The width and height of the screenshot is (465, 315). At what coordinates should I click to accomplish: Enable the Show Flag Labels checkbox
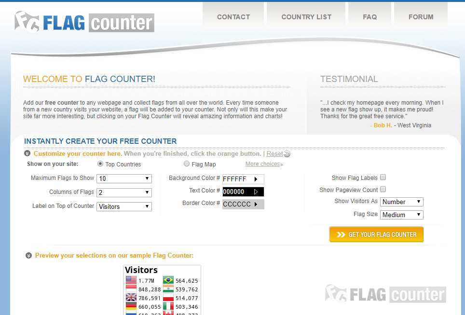click(383, 178)
